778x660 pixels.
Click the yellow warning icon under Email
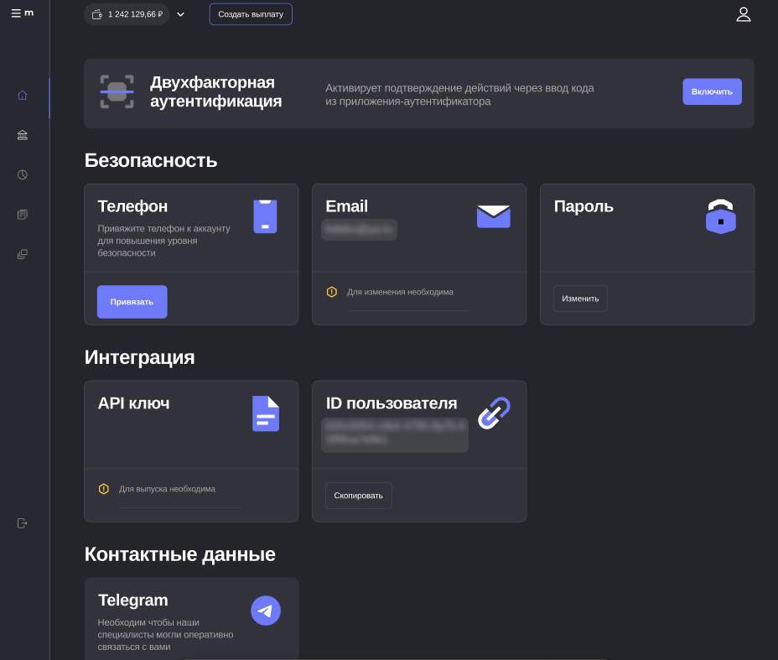331,292
